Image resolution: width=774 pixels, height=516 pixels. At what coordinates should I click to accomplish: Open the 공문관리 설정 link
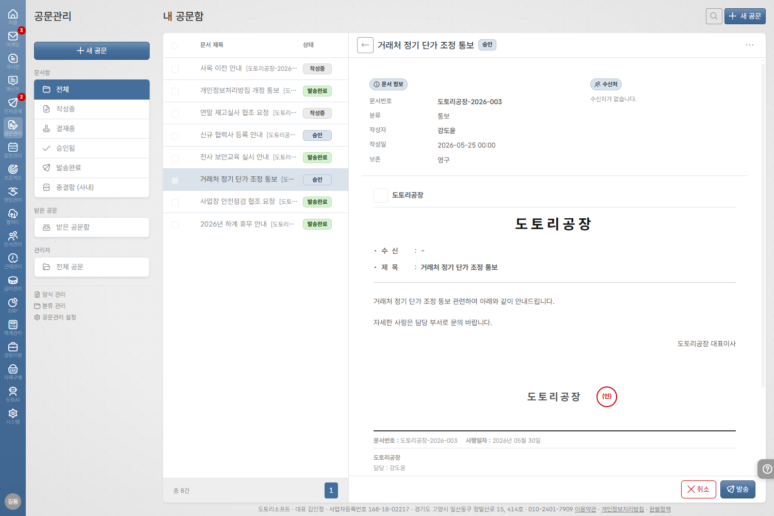55,317
